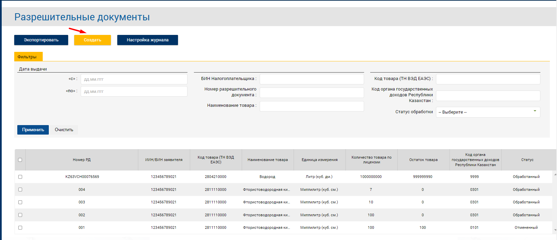This screenshot has width=557, height=240.
Task: Click Номер разрешительного документа input
Action: tap(312, 93)
